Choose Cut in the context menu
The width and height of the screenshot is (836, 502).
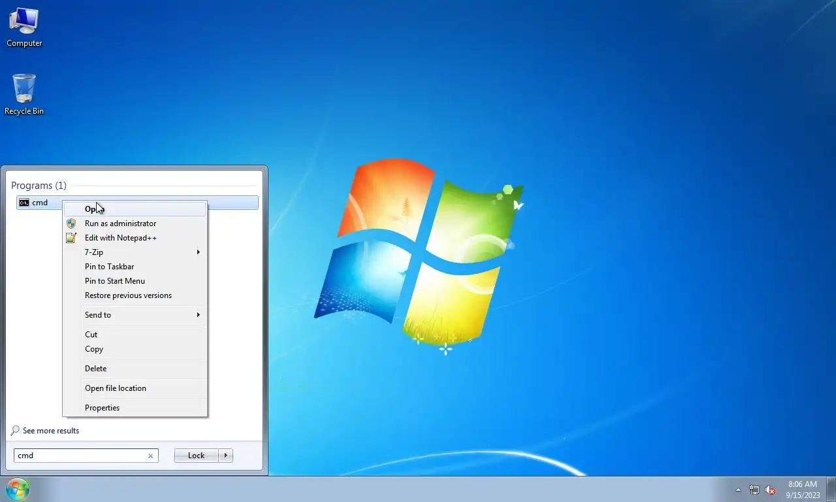(135, 335)
